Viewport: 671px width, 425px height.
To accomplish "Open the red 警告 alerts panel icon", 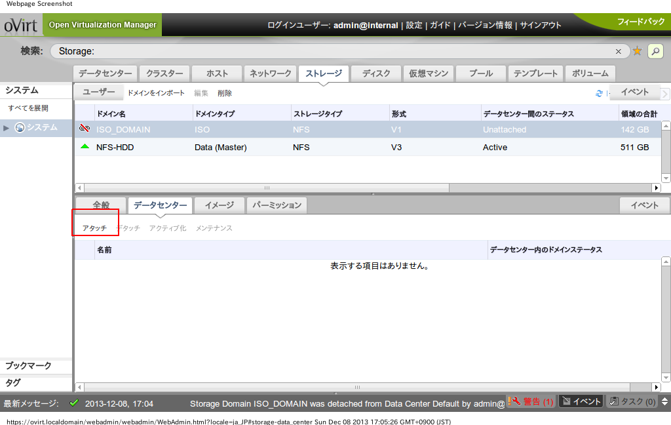I will (x=531, y=401).
